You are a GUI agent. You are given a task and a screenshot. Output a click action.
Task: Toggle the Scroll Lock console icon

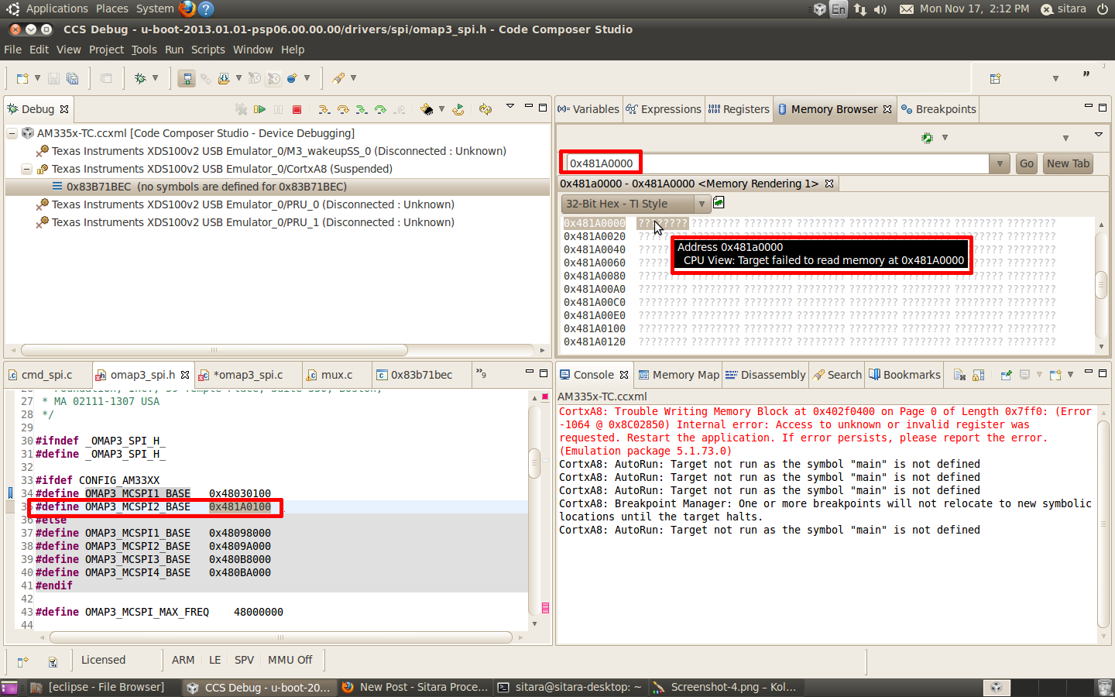979,375
